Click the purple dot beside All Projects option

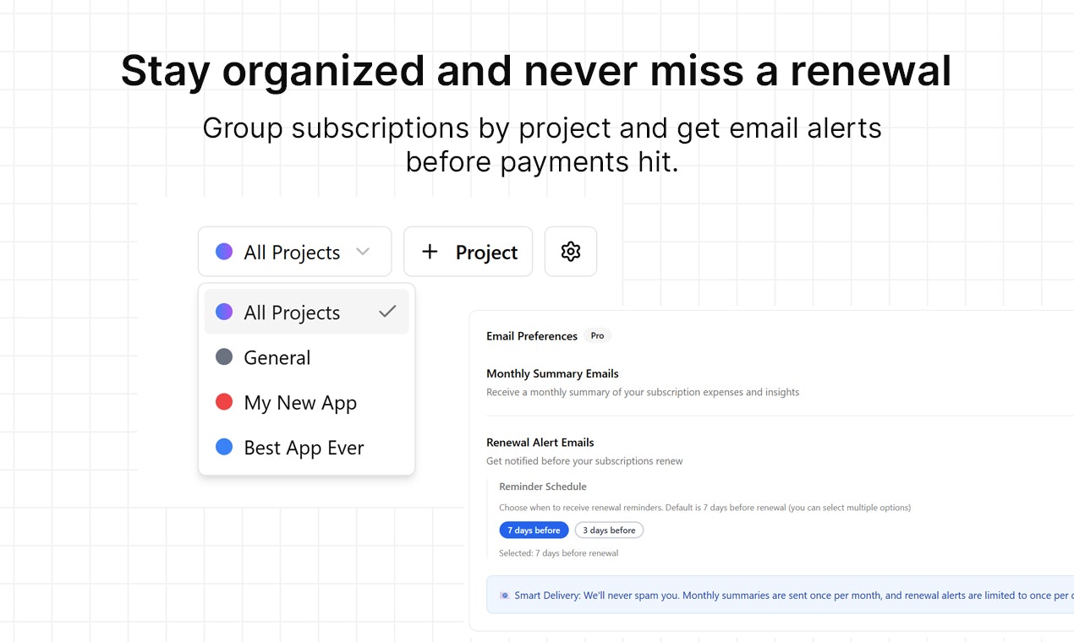coord(224,312)
